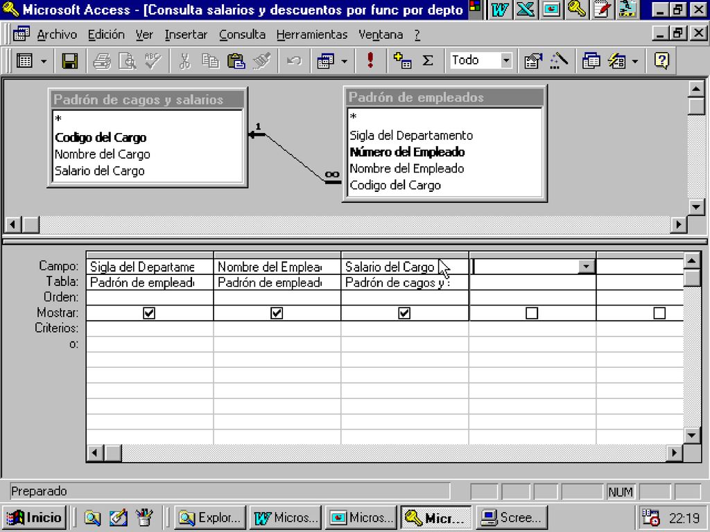Click the Paste clipboard icon
This screenshot has height=532, width=710.
coord(236,61)
